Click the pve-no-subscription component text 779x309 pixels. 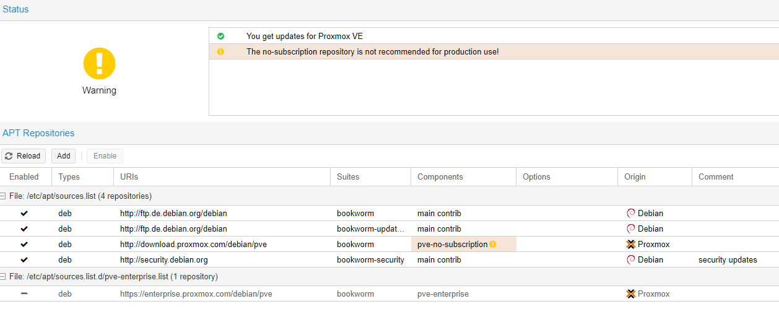pyautogui.click(x=452, y=244)
